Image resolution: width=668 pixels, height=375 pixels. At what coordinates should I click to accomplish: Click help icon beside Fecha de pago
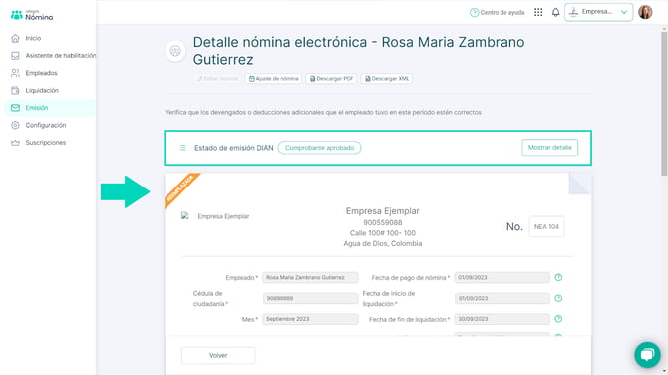click(x=558, y=278)
